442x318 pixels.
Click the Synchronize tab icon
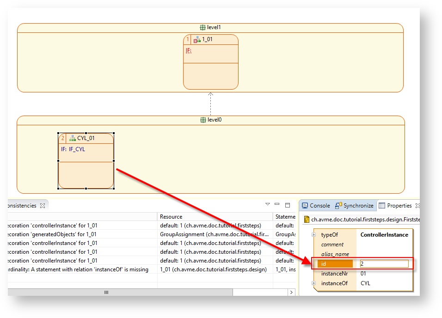[x=339, y=206]
